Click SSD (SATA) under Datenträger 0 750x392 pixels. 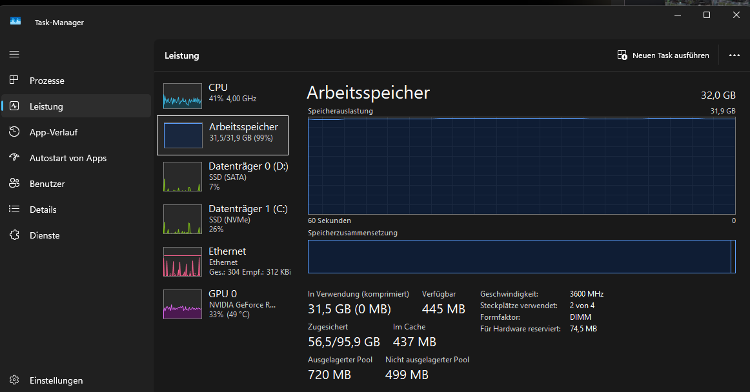pos(228,177)
